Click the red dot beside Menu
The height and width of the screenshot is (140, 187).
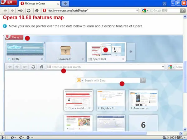coord(27,38)
